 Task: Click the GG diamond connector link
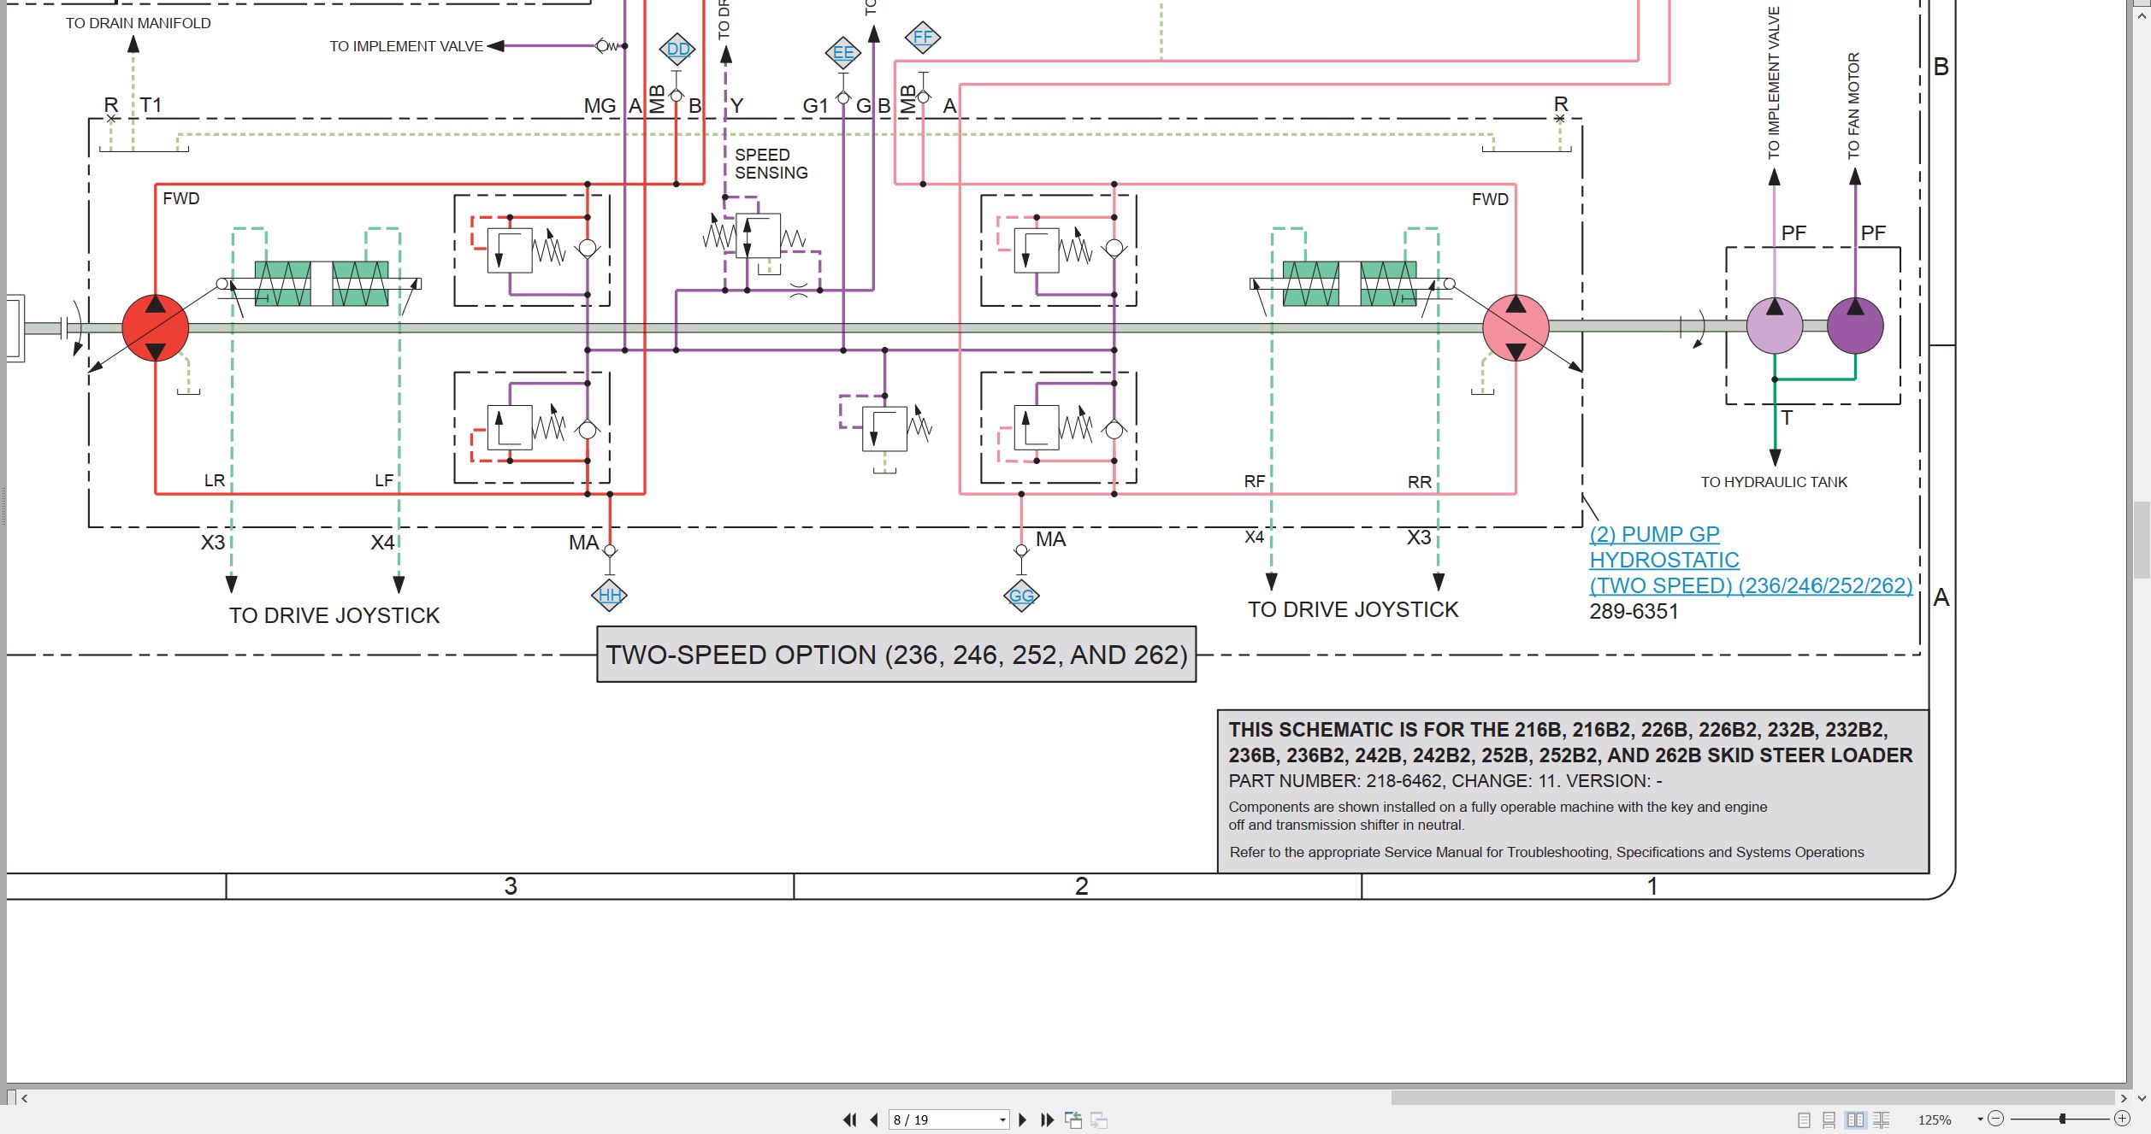click(1021, 596)
